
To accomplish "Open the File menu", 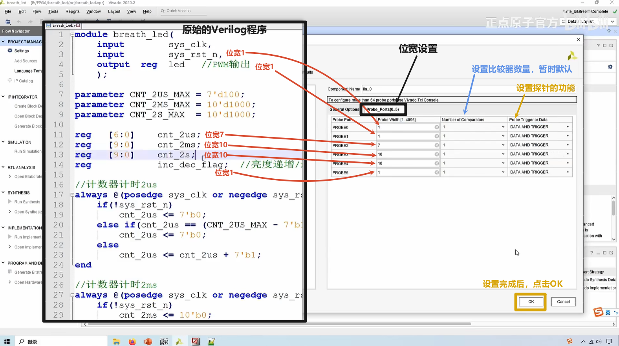I will pyautogui.click(x=8, y=11).
